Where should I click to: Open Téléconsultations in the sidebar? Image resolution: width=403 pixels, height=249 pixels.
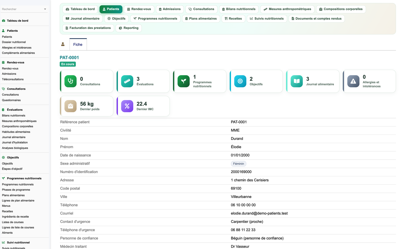tap(13, 79)
